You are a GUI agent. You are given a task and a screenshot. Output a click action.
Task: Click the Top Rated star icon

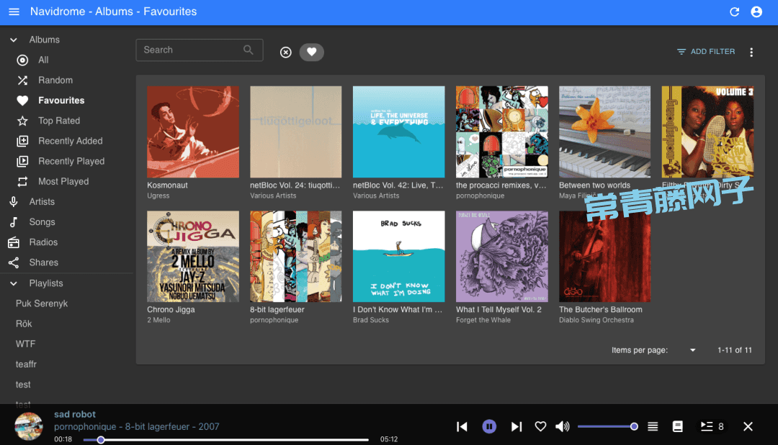tap(22, 121)
